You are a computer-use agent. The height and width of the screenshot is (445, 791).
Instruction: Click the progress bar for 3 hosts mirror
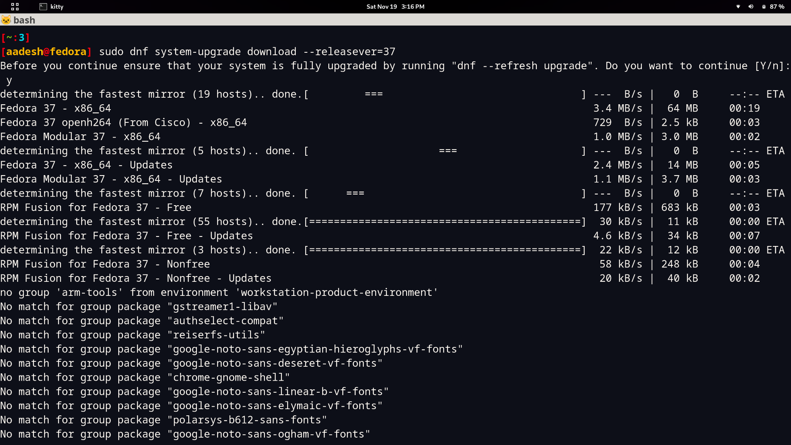pos(445,250)
